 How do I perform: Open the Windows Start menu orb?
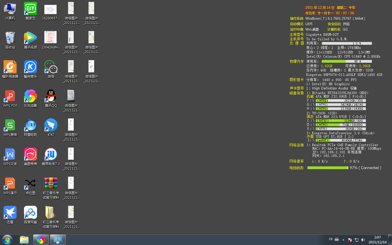(x=7, y=239)
